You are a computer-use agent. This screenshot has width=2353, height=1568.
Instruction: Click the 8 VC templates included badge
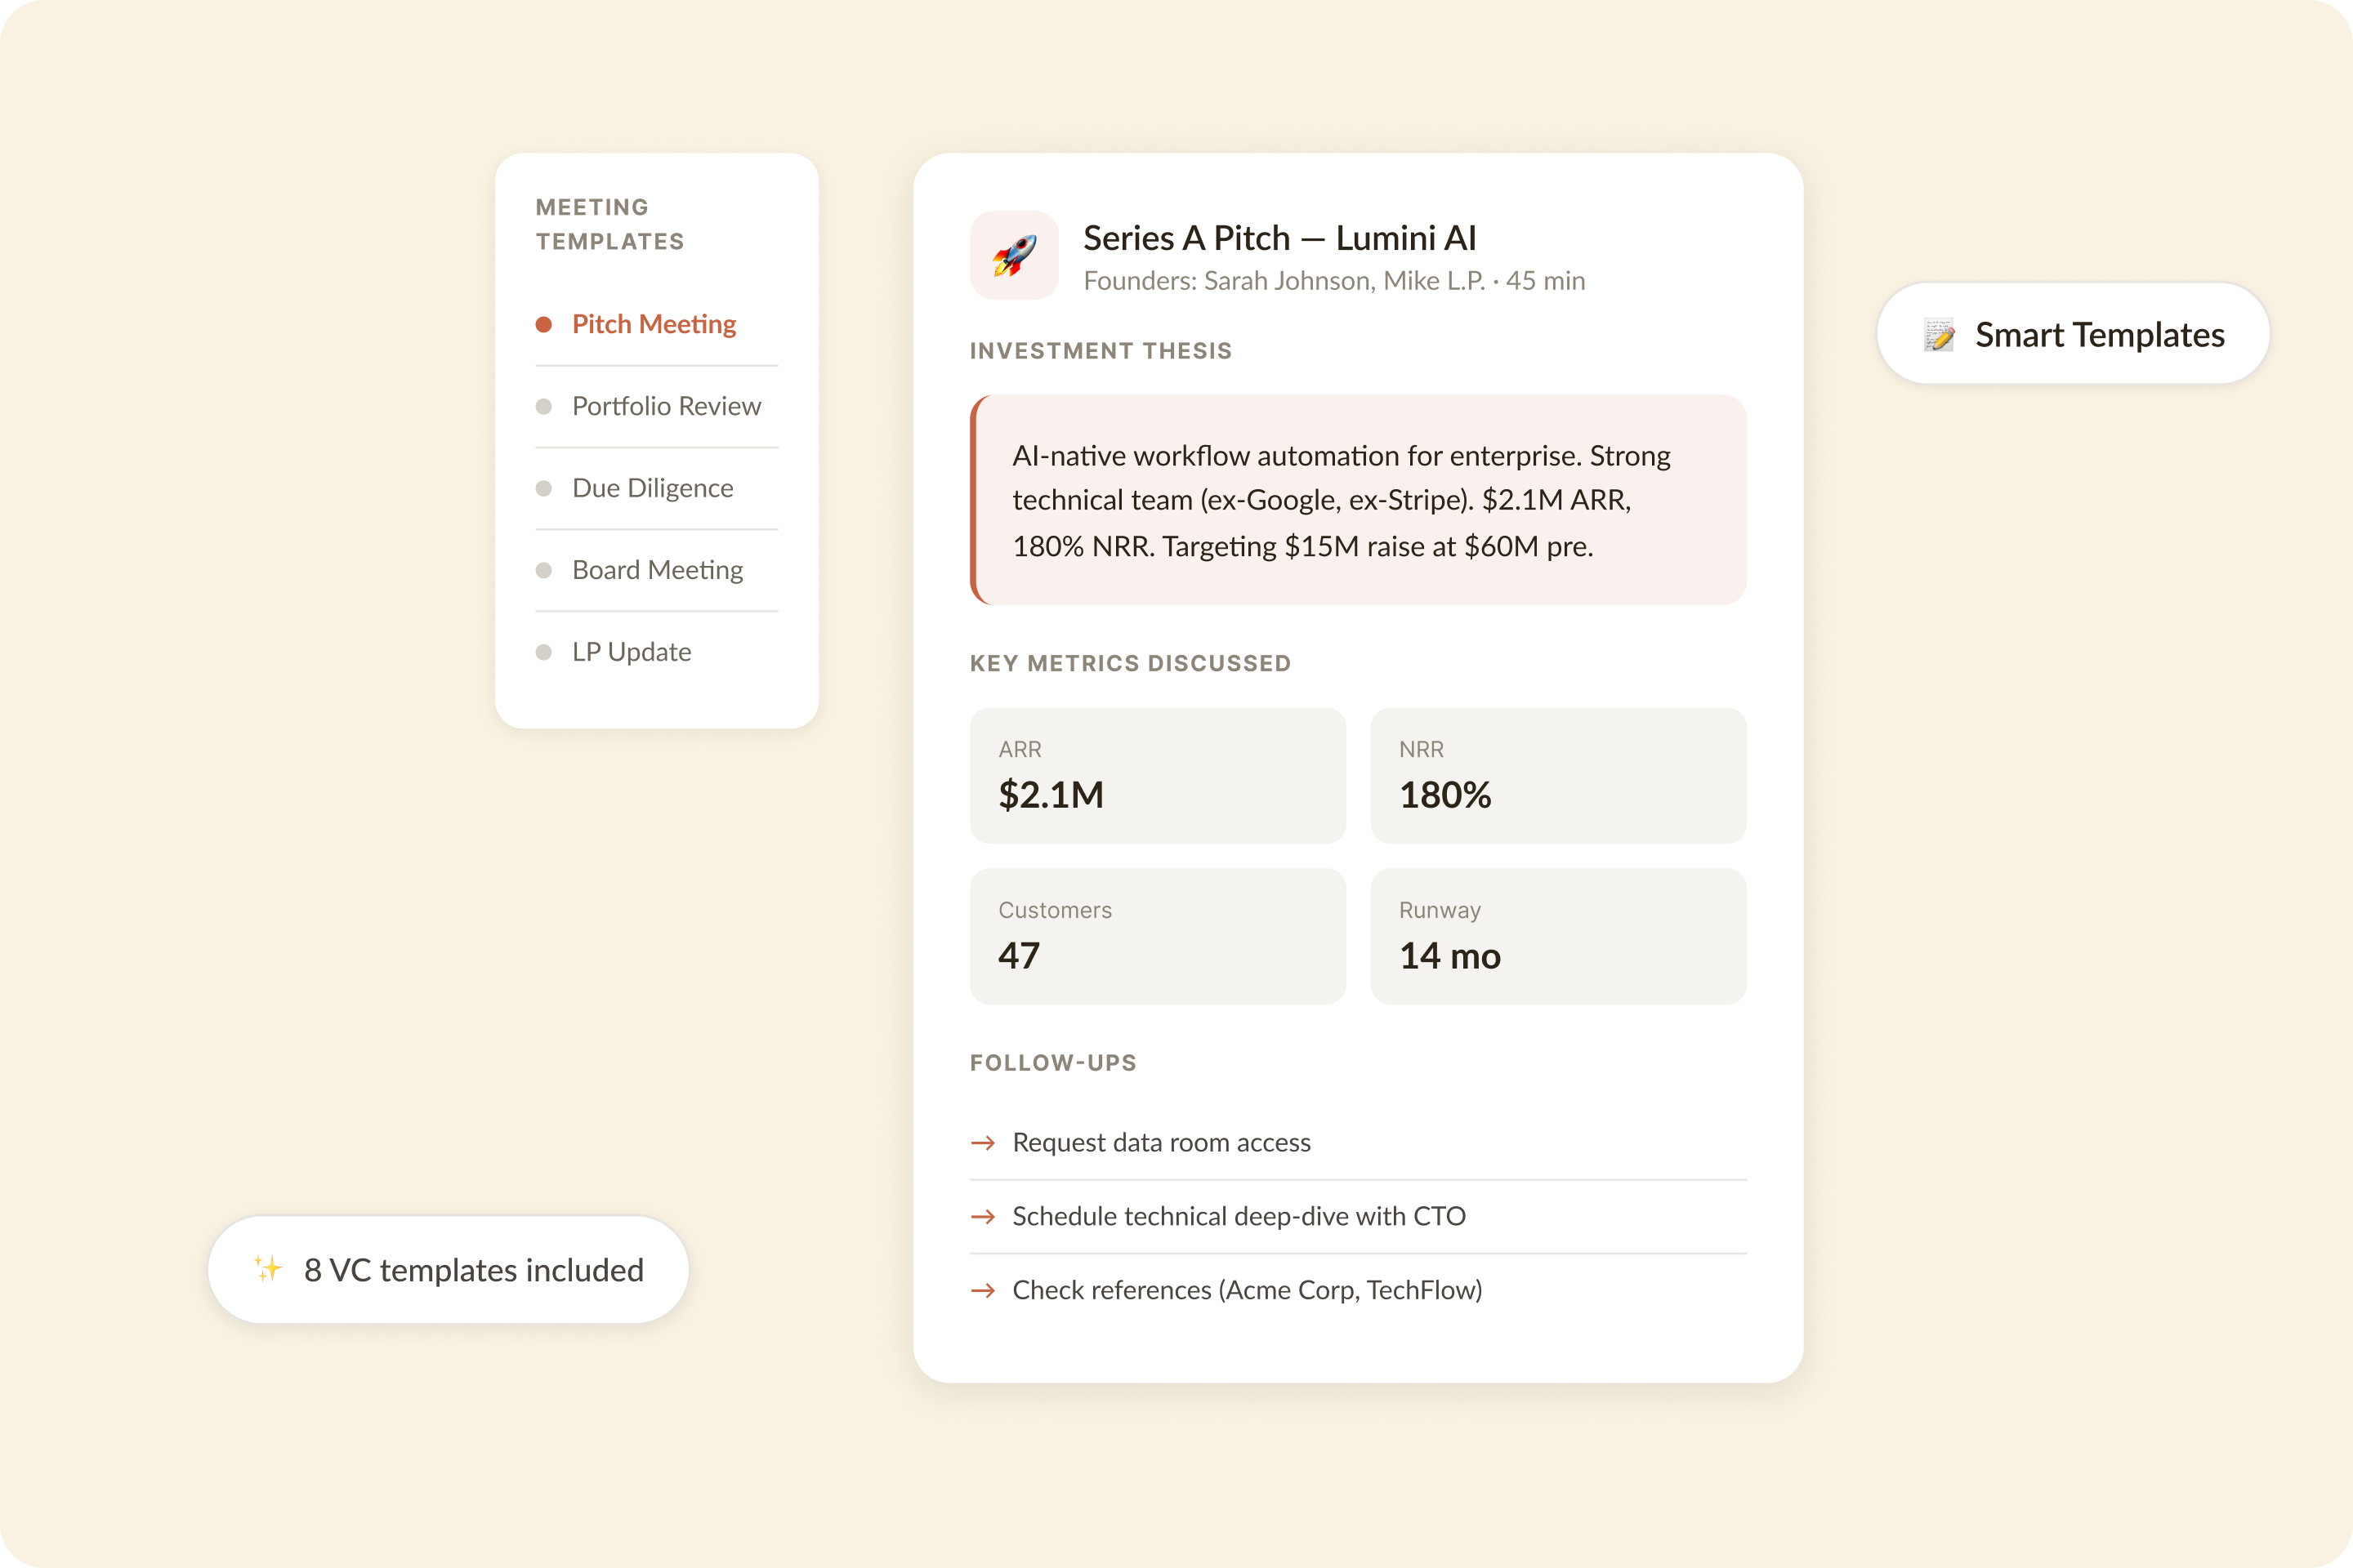(x=449, y=1270)
